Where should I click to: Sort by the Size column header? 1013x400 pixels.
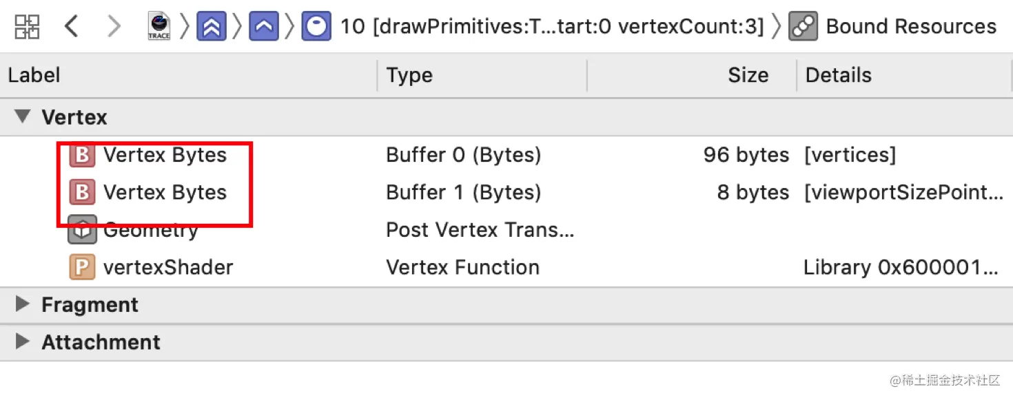(748, 75)
